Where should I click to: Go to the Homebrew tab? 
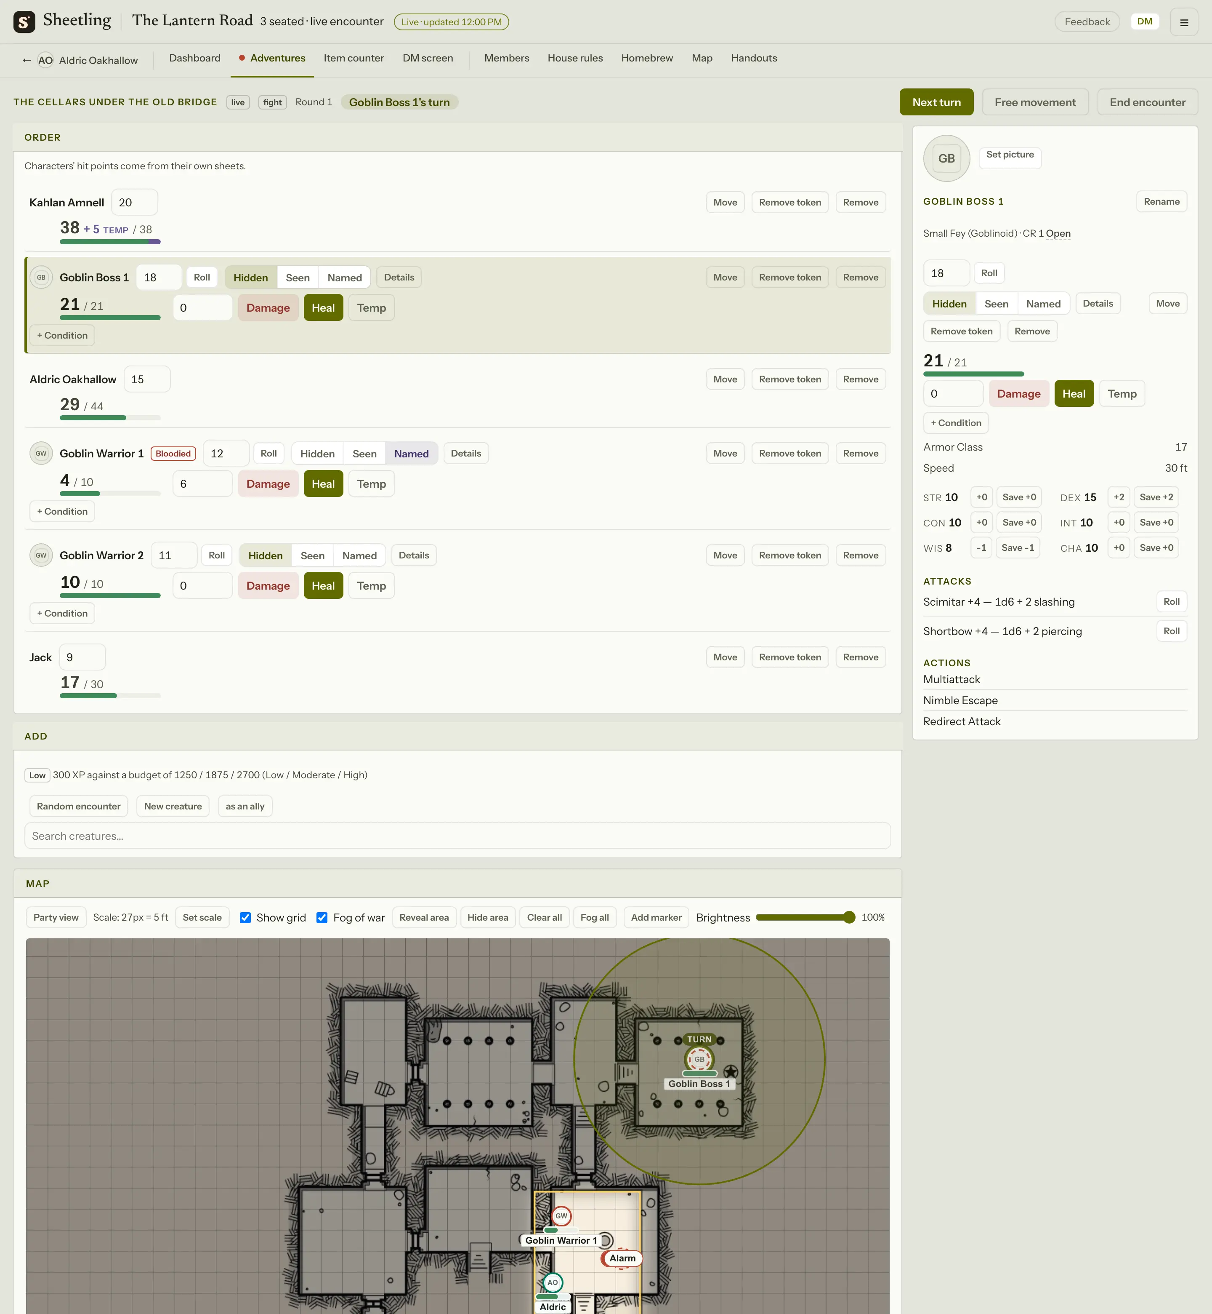click(x=647, y=59)
